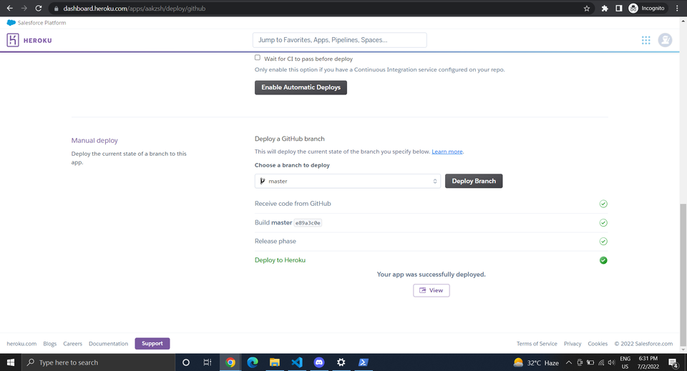Open Discord from the taskbar
Image resolution: width=687 pixels, height=371 pixels.
click(x=319, y=362)
